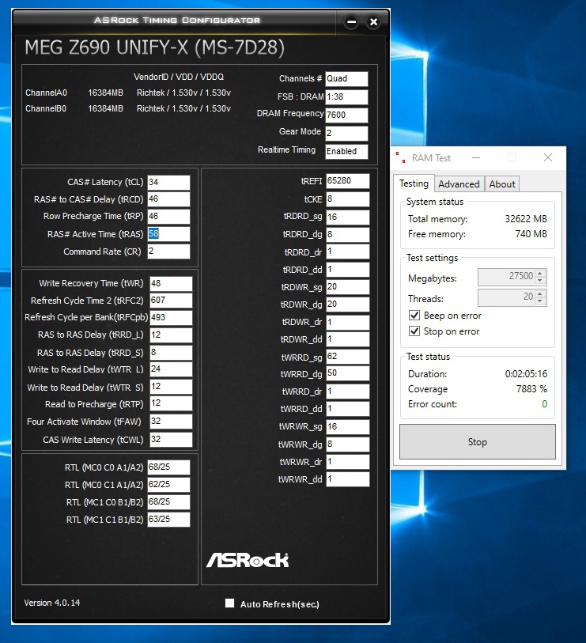Switch to the Advanced tab in RAM Test
586x643 pixels.
point(459,184)
